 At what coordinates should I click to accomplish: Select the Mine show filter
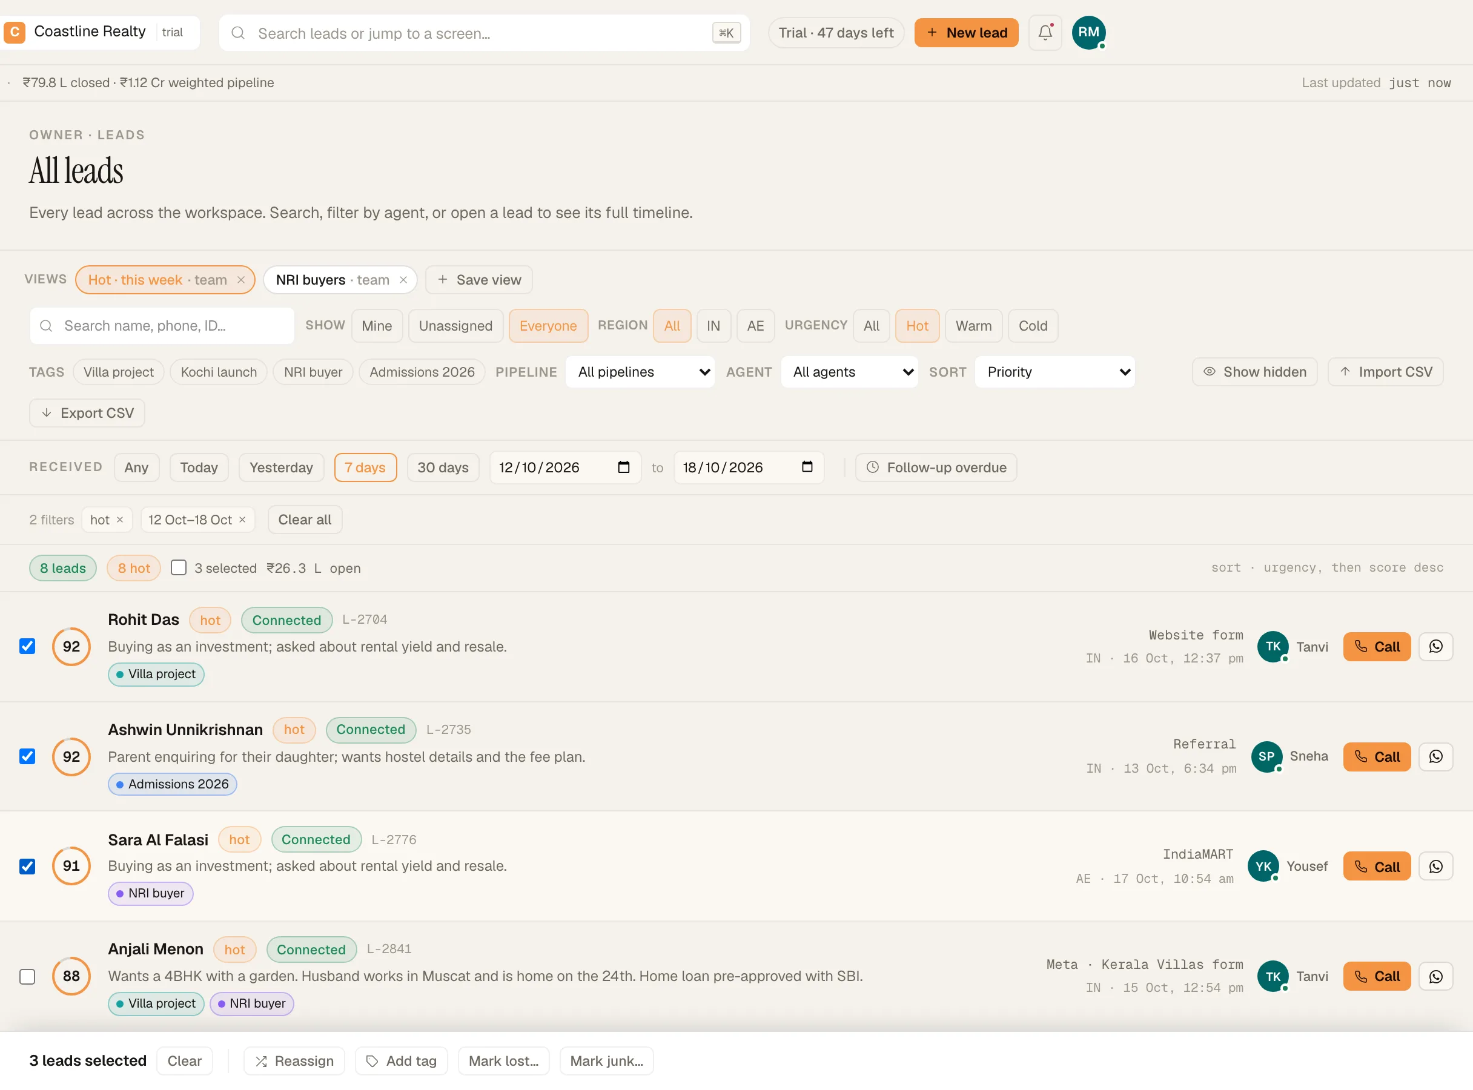tap(377, 326)
